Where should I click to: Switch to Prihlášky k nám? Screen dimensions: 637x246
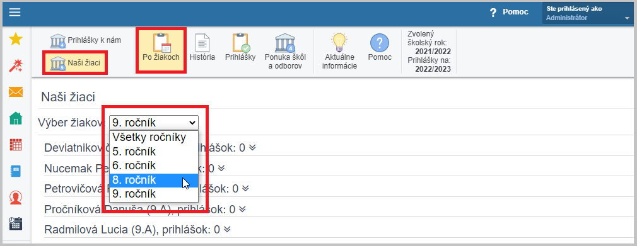[86, 41]
